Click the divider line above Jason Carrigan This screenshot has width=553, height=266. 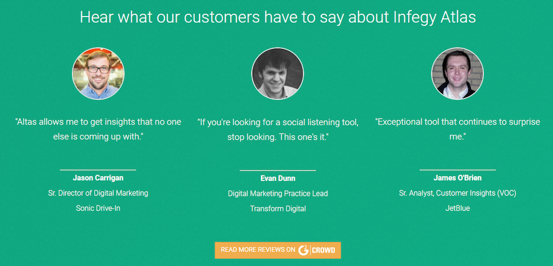[x=98, y=170]
